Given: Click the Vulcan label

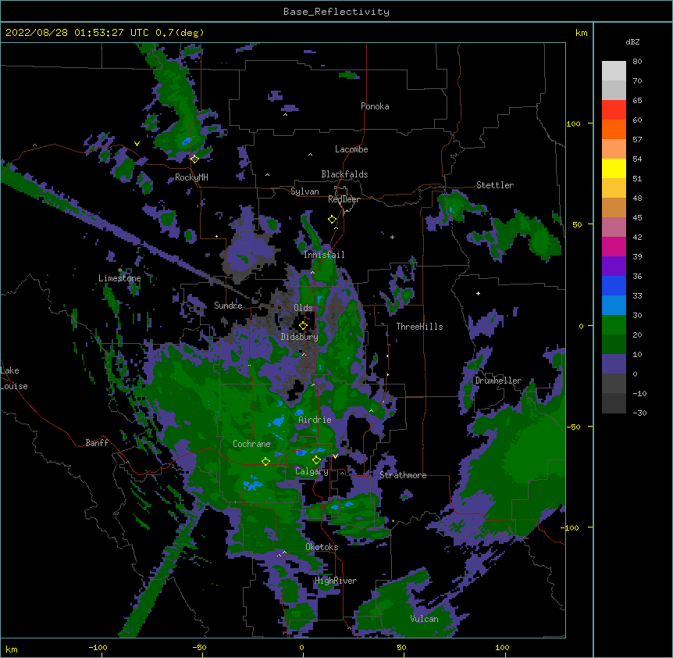Looking at the screenshot, I should [x=424, y=619].
